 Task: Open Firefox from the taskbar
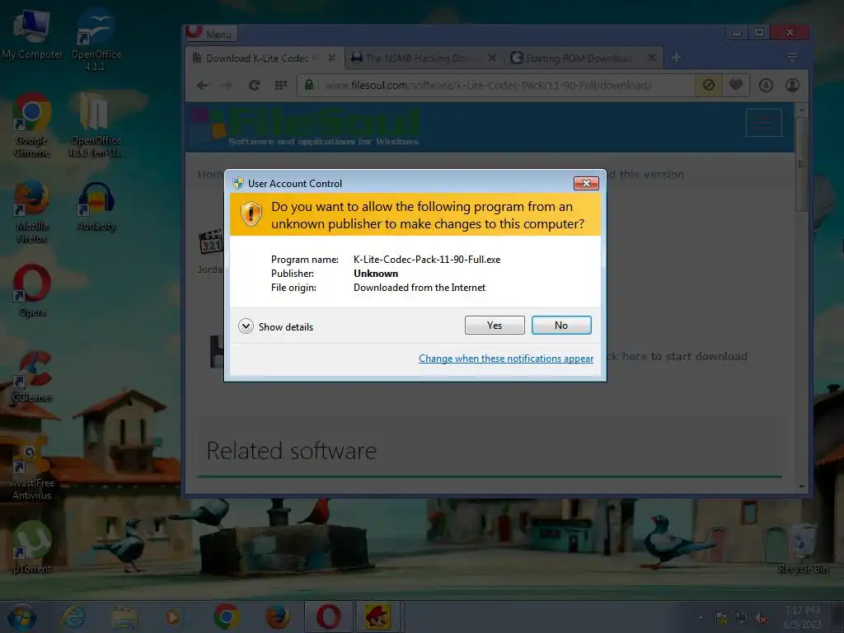(x=278, y=617)
